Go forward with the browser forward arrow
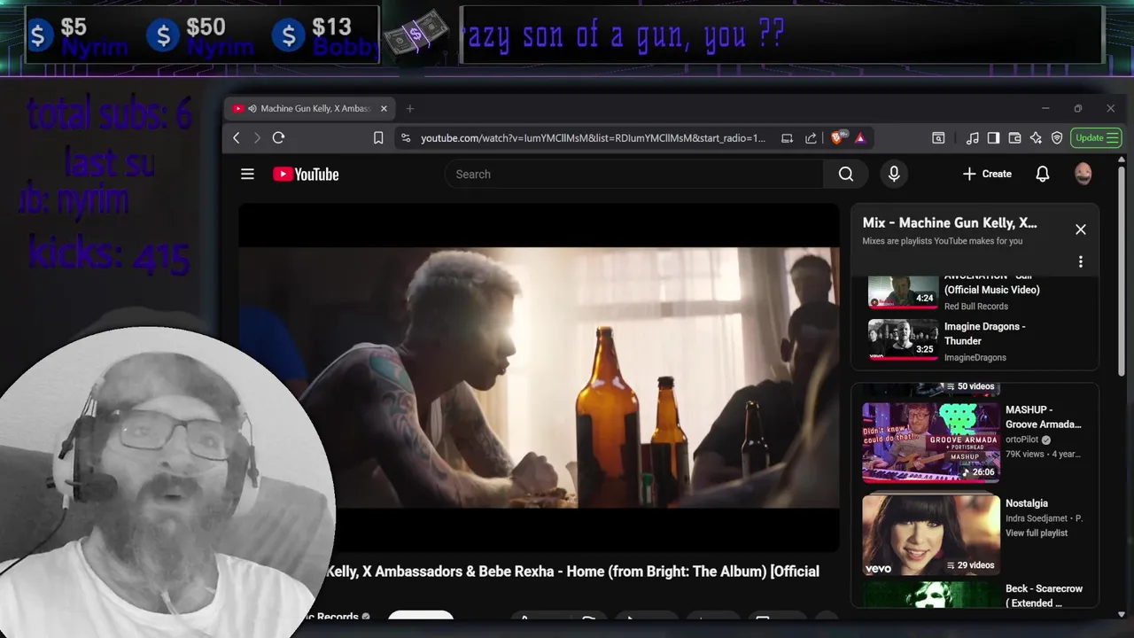The image size is (1134, 638). (x=257, y=138)
